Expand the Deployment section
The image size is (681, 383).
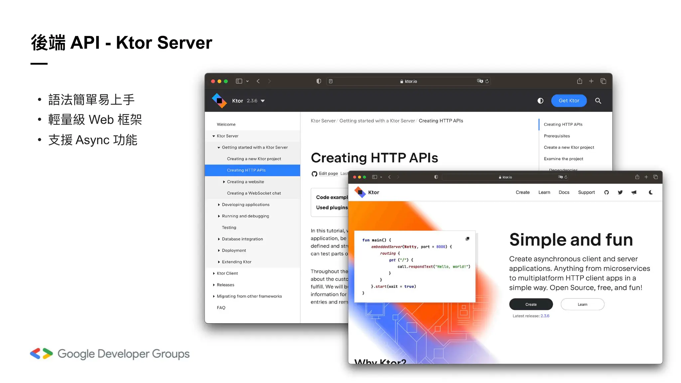219,251
